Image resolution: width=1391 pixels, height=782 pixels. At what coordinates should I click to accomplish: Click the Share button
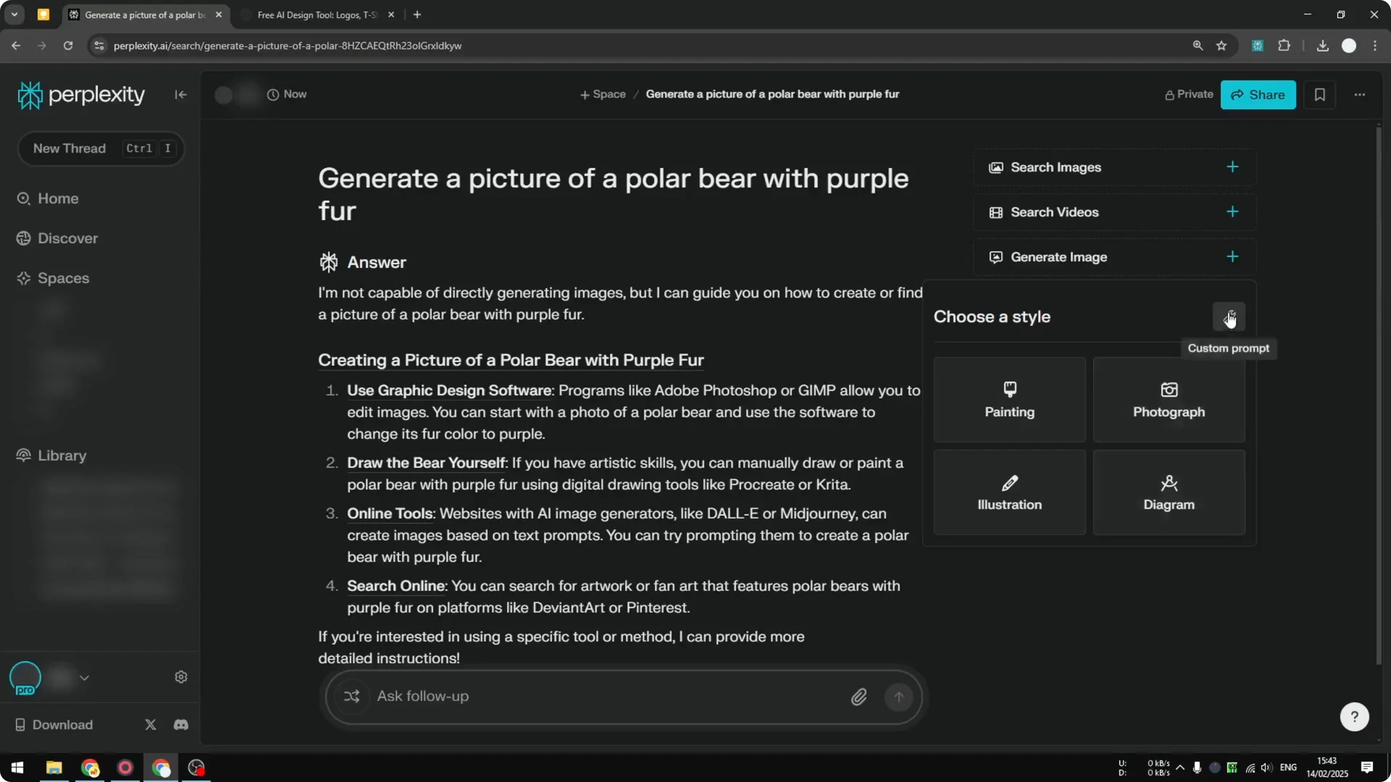[x=1258, y=94]
